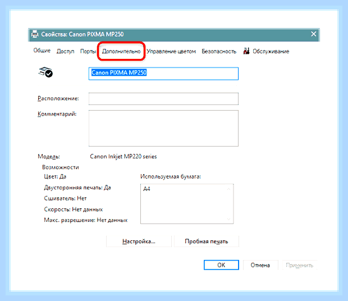This screenshot has height=301, width=348.
Task: Click the Скорость: Нет данных text
Action: (74, 209)
